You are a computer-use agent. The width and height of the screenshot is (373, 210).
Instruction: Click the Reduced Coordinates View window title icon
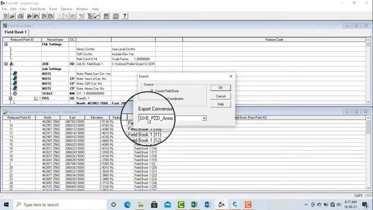point(5,111)
